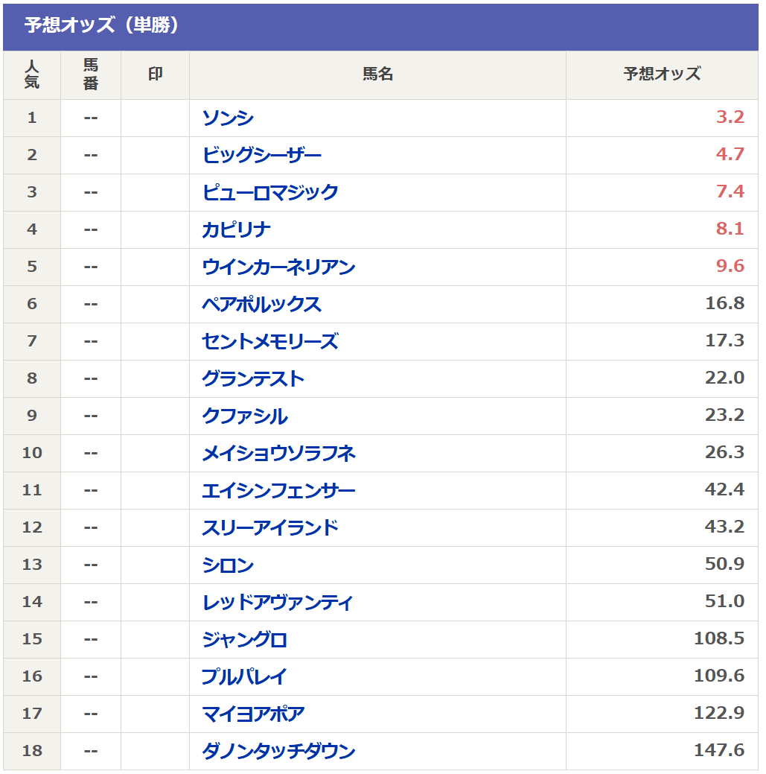
Task: Click the 人気 column header
Action: pos(31,75)
